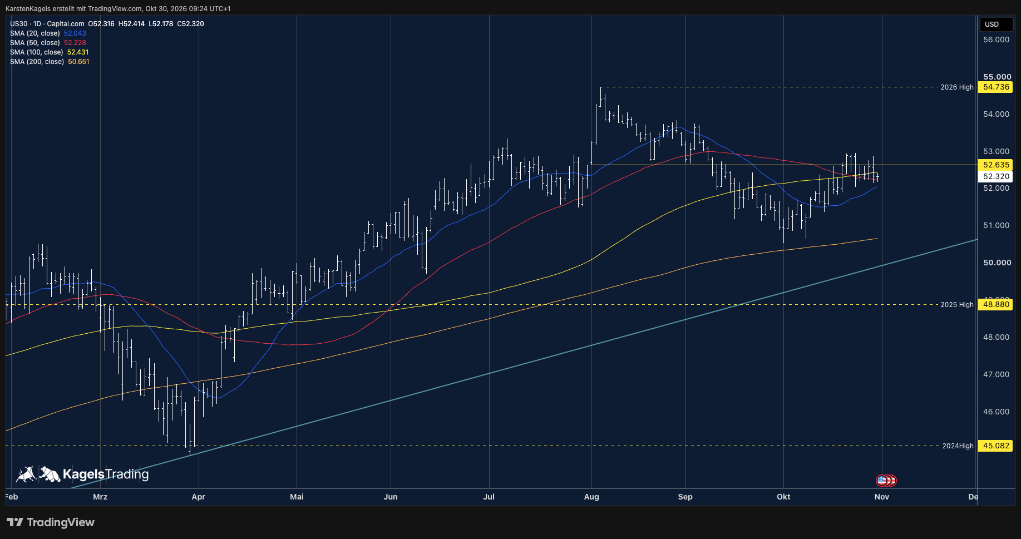The image size is (1021, 539).
Task: Click the 54.736 price label
Action: 996,87
